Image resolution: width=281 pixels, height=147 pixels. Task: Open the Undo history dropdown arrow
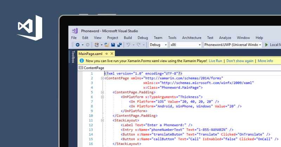(133, 45)
